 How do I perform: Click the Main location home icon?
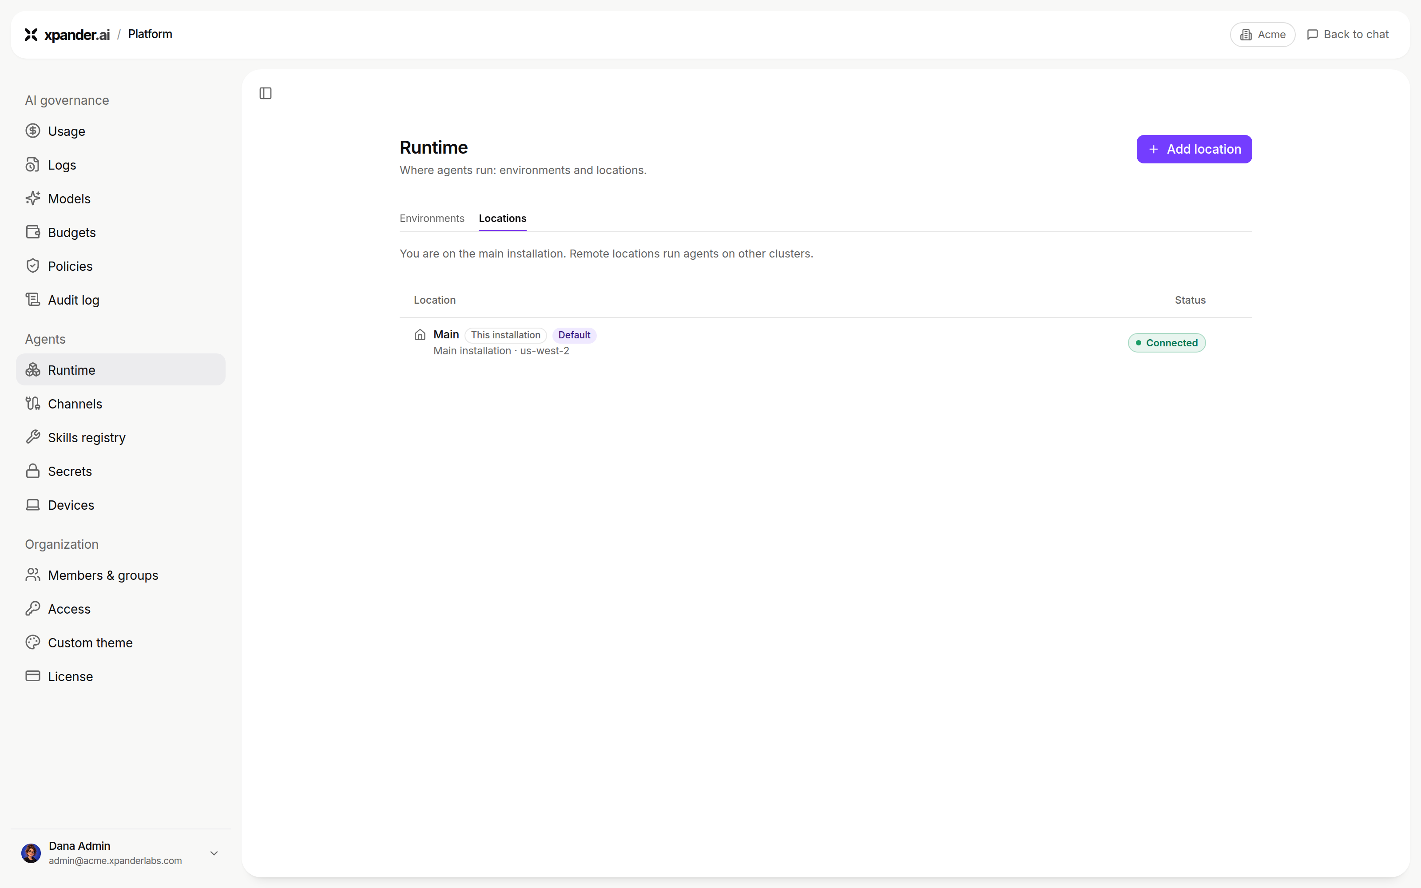420,335
